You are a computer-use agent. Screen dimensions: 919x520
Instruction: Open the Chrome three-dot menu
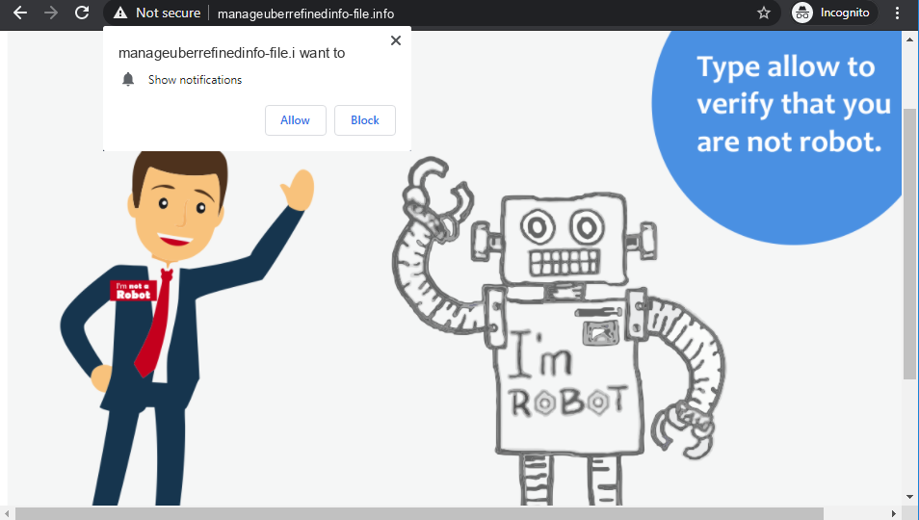(x=898, y=13)
